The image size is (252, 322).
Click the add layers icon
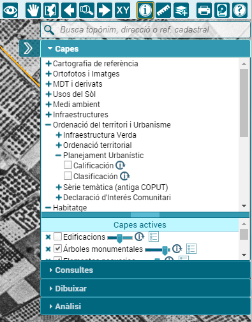(181, 10)
